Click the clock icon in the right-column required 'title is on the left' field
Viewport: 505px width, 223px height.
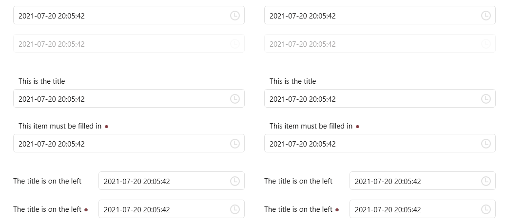point(486,209)
